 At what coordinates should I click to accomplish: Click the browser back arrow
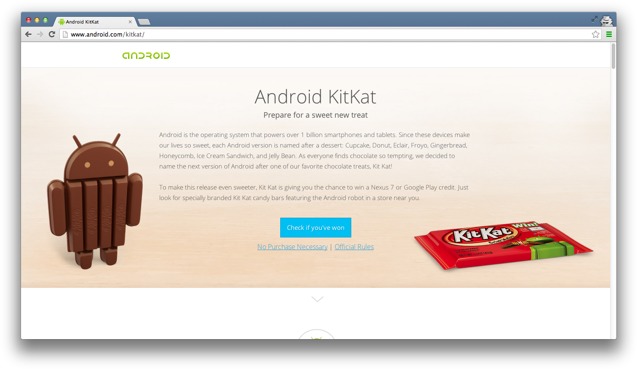click(29, 34)
